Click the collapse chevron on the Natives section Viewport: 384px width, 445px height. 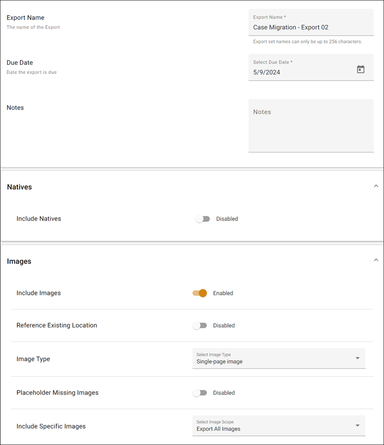[x=376, y=186]
